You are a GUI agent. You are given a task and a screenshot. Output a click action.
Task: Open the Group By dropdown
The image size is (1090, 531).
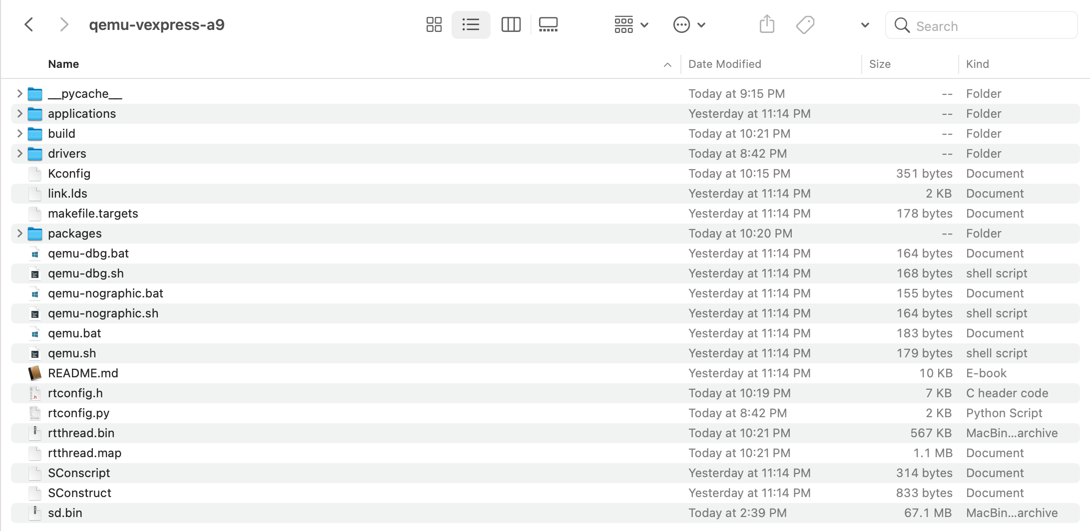[x=630, y=24]
